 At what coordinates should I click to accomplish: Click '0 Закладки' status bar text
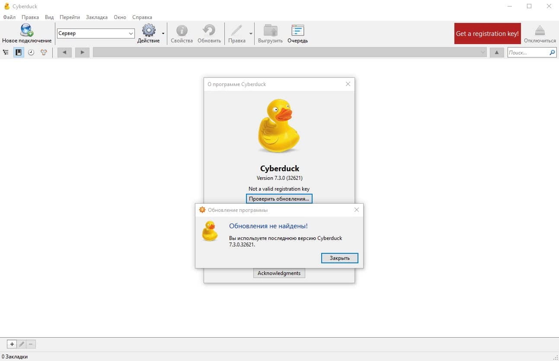15,357
